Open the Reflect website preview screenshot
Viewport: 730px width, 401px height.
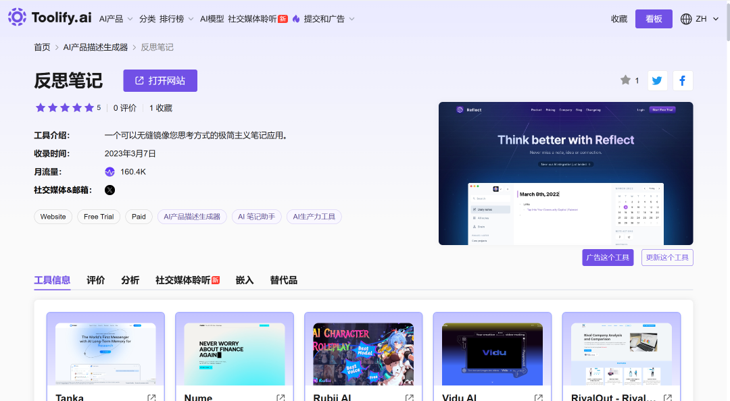tap(566, 173)
